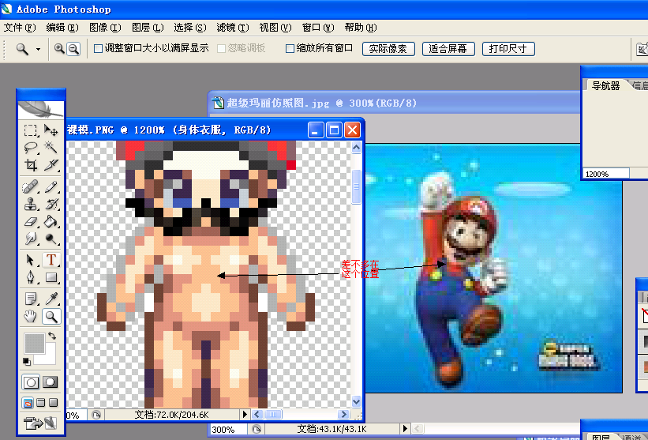Screen dimensions: 648x440
Task: Select the Dodge tool
Action: coord(51,239)
